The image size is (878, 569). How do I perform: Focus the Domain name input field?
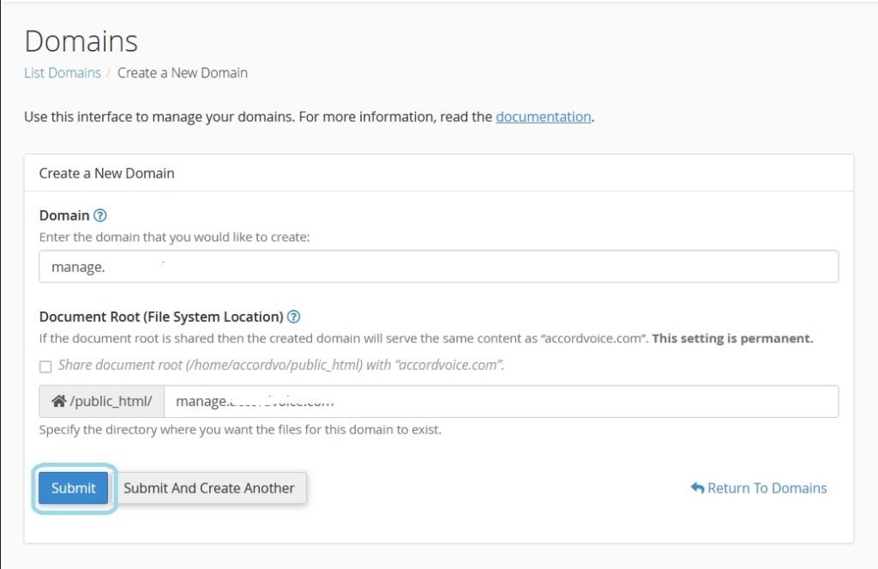click(x=438, y=267)
